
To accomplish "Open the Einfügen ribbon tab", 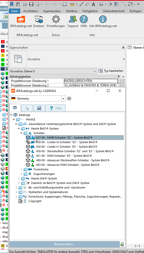I will [x=135, y=11].
